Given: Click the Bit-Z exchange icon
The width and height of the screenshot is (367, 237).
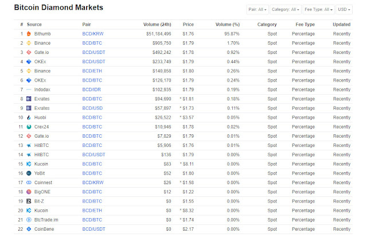Looking at the screenshot, I should [29, 201].
